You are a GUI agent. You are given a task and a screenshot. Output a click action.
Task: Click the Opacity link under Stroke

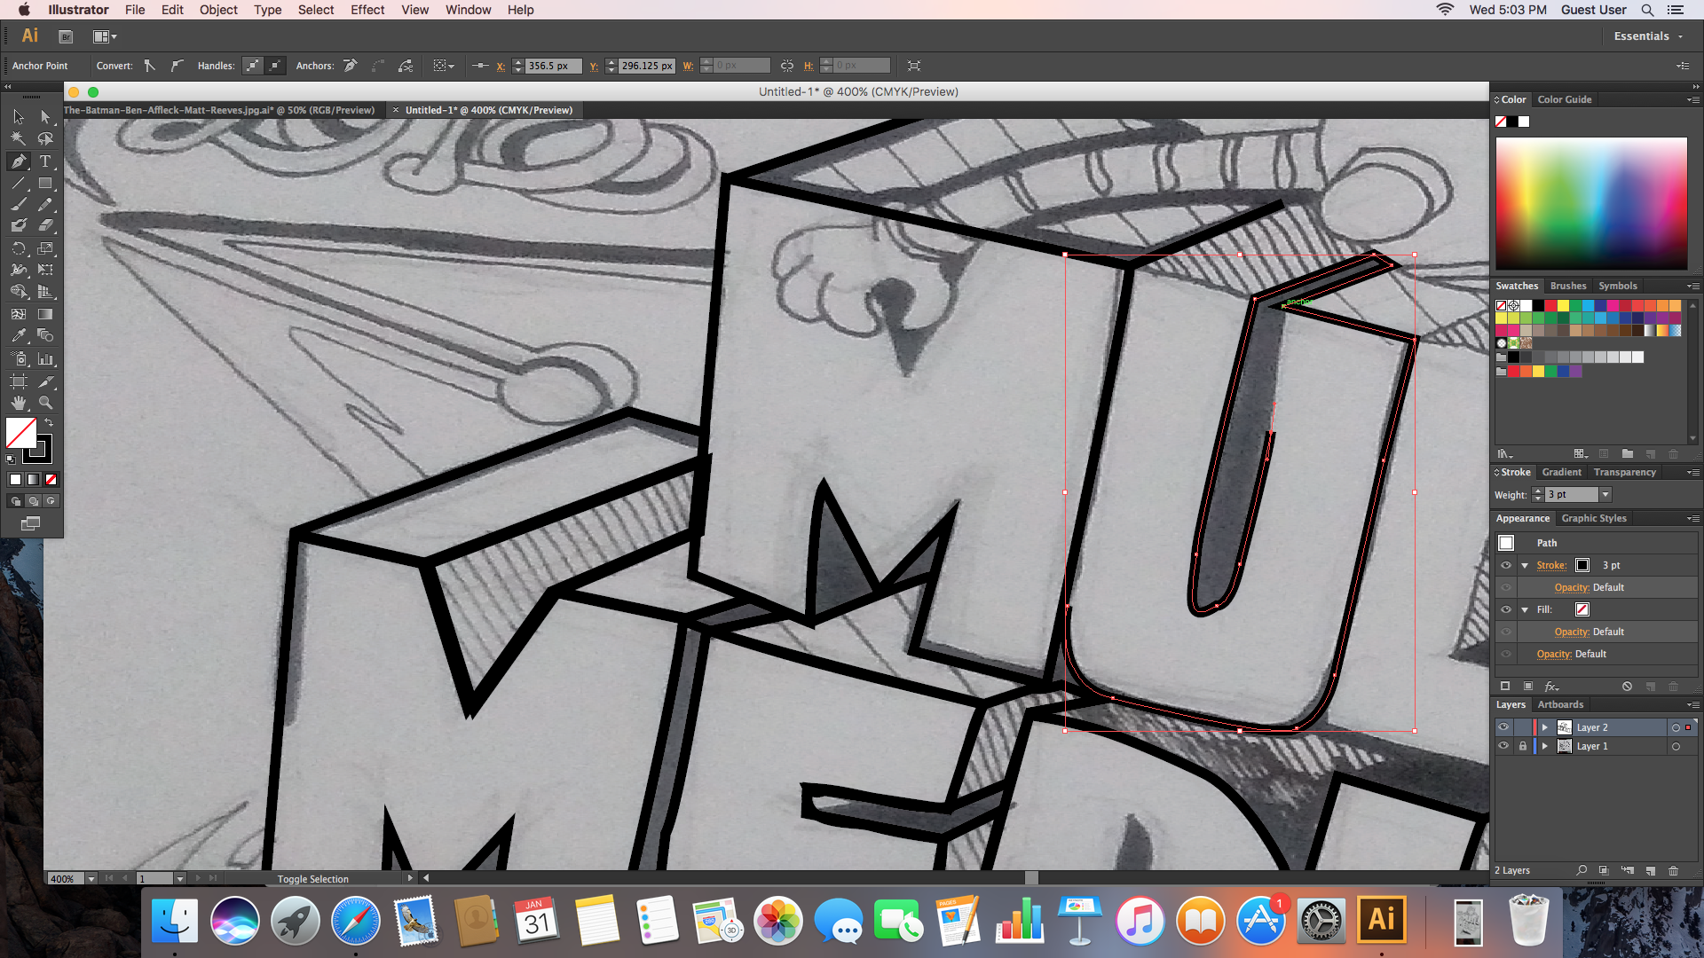pos(1572,587)
